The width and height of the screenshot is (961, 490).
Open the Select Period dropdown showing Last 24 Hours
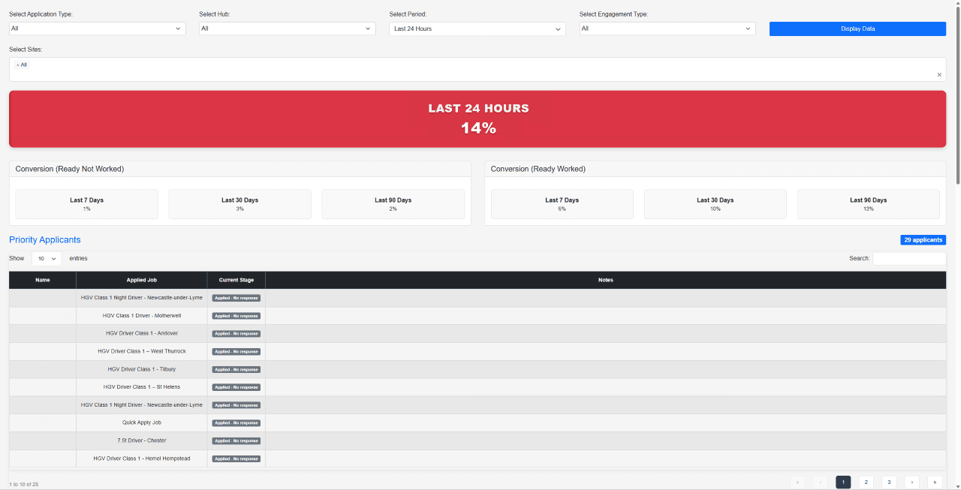tap(477, 29)
